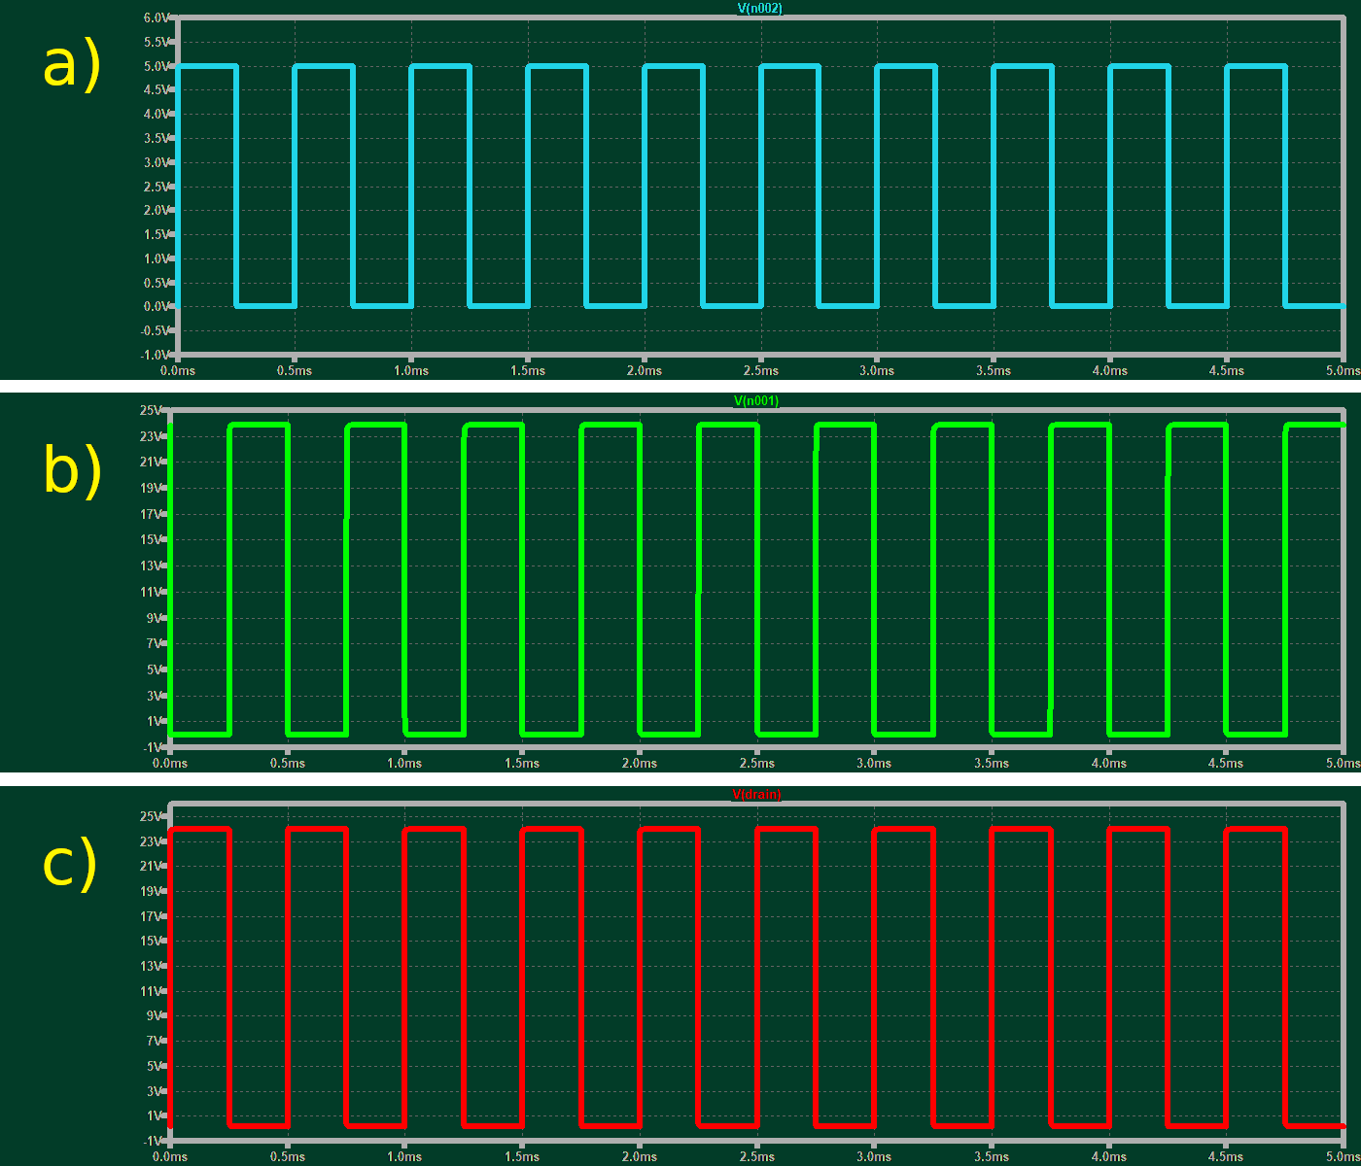Click the 5.0ms time tick in V(n002) pane

(x=1343, y=371)
